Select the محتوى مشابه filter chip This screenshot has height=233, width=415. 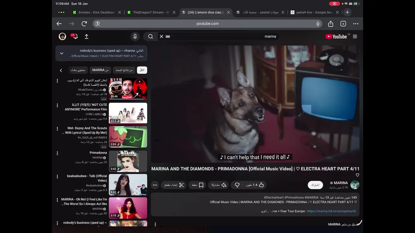click(78, 70)
